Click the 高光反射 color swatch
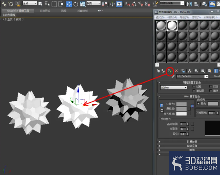220x175 pixels. tap(182, 114)
